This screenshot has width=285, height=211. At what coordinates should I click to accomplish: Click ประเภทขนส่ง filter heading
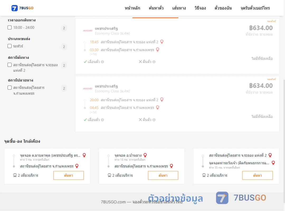[x=19, y=39]
